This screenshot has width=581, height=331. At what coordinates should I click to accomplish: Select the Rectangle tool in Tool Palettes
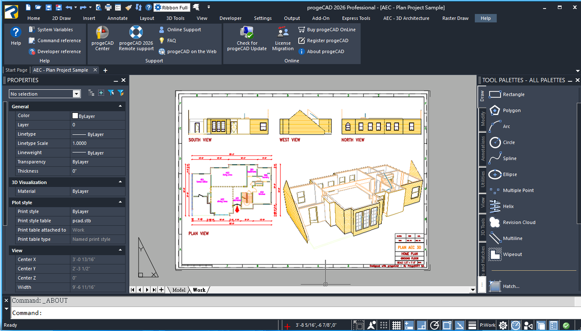tap(507, 94)
